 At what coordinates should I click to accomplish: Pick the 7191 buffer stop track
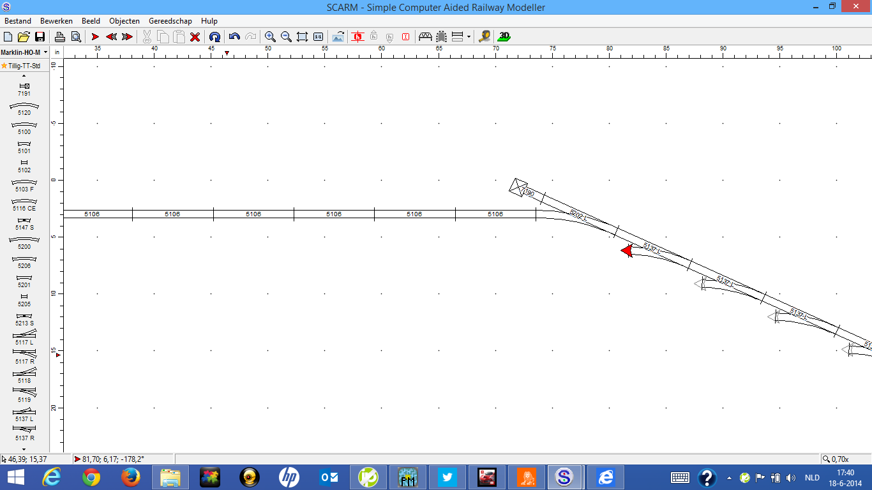click(x=24, y=89)
